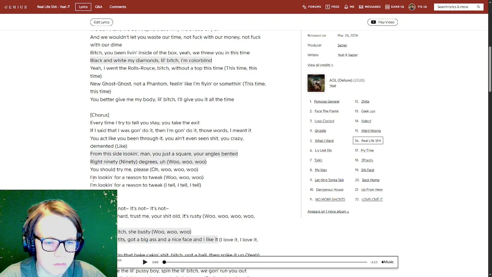The height and width of the screenshot is (277, 492).
Task: Open track 9 Let King Tonka Talk
Action: click(x=329, y=180)
